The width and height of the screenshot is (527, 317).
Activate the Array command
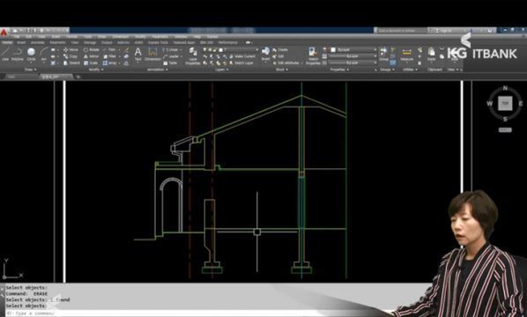[110, 63]
